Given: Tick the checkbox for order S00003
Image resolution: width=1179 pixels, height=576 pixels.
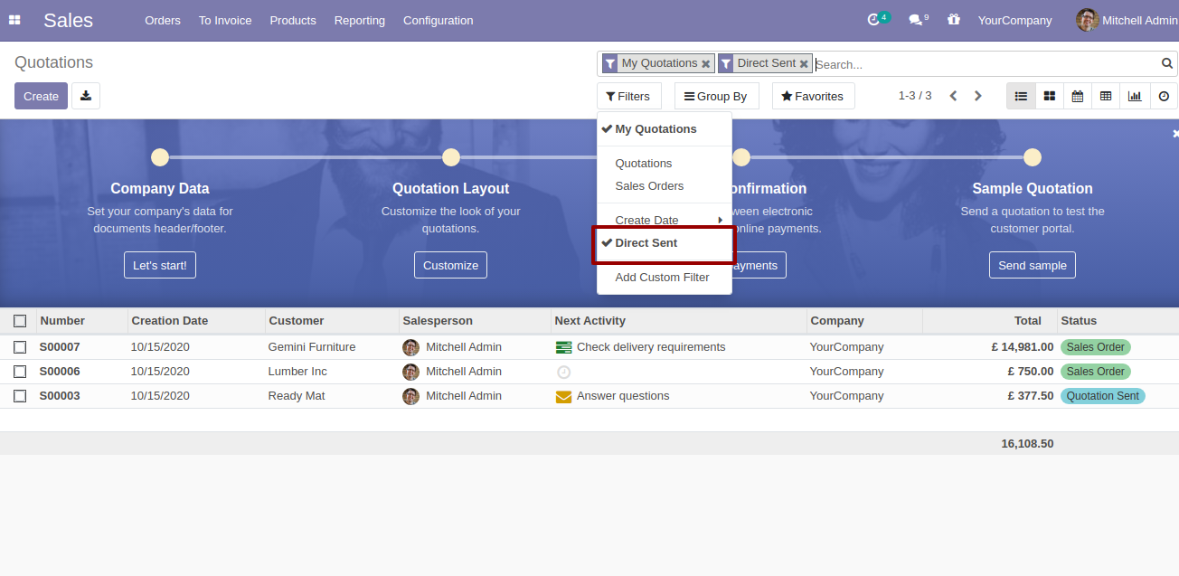Looking at the screenshot, I should click(x=20, y=396).
